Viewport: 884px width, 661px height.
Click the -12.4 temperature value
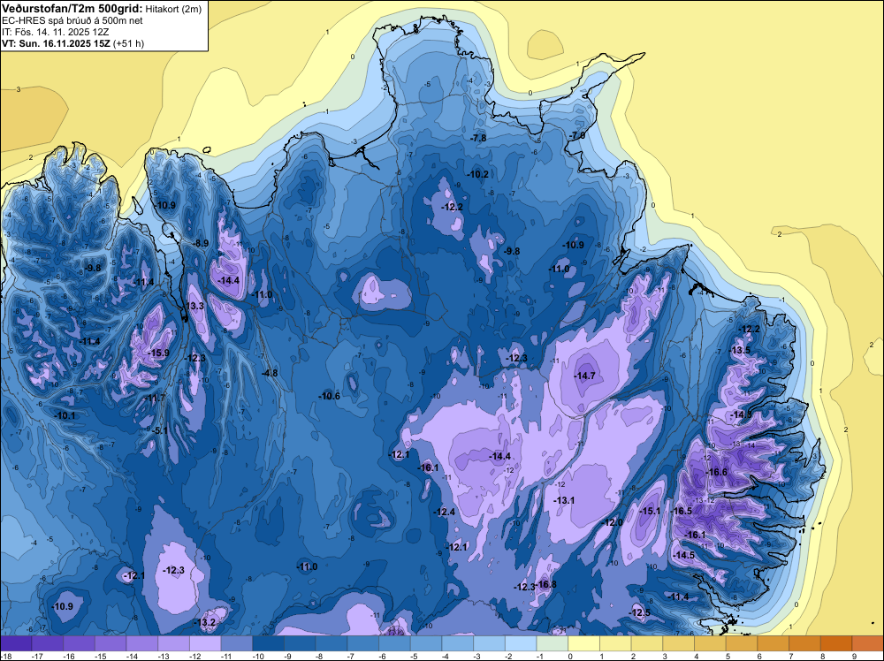tap(445, 512)
